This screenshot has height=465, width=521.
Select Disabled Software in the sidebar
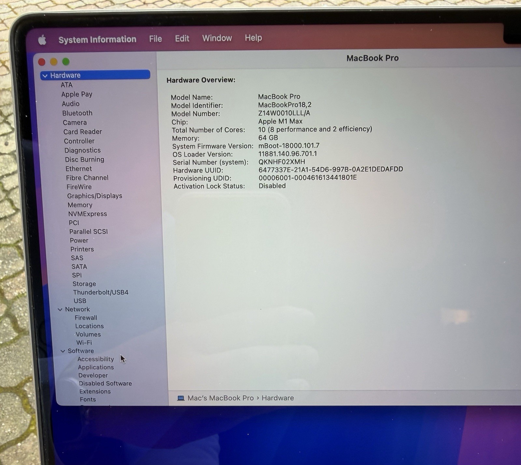(x=106, y=384)
